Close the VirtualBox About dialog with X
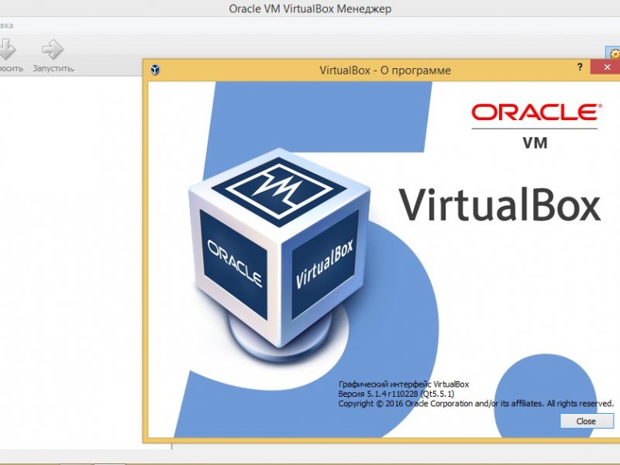The height and width of the screenshot is (465, 620). coord(607,67)
